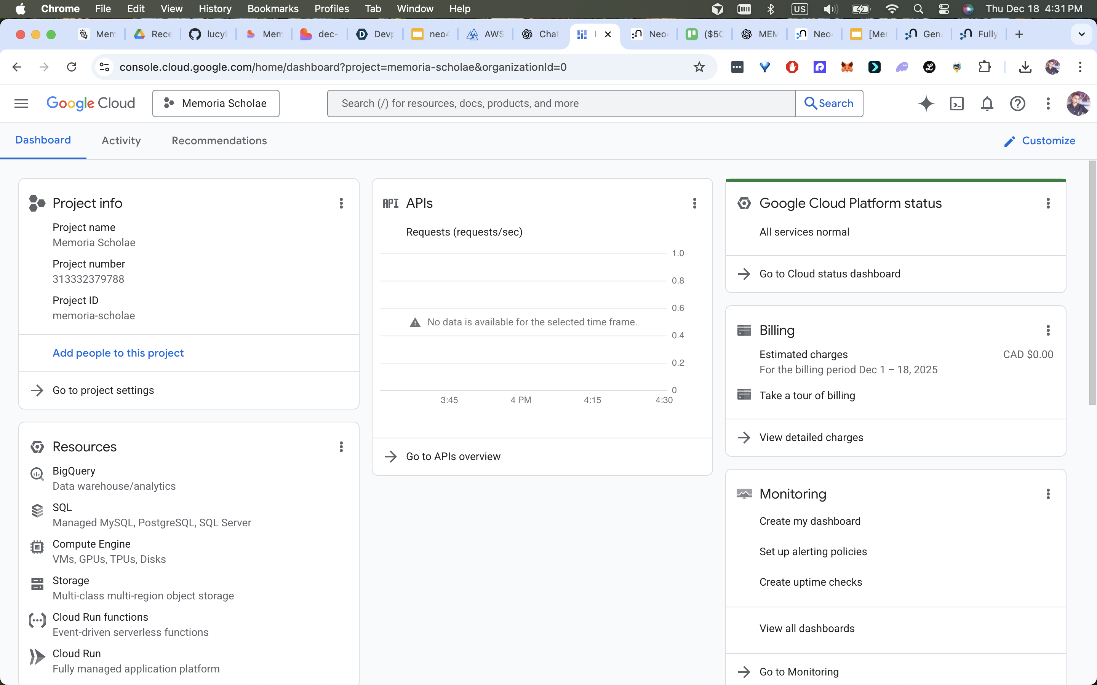Bookmark page with star icon
The image size is (1097, 685).
pyautogui.click(x=699, y=67)
